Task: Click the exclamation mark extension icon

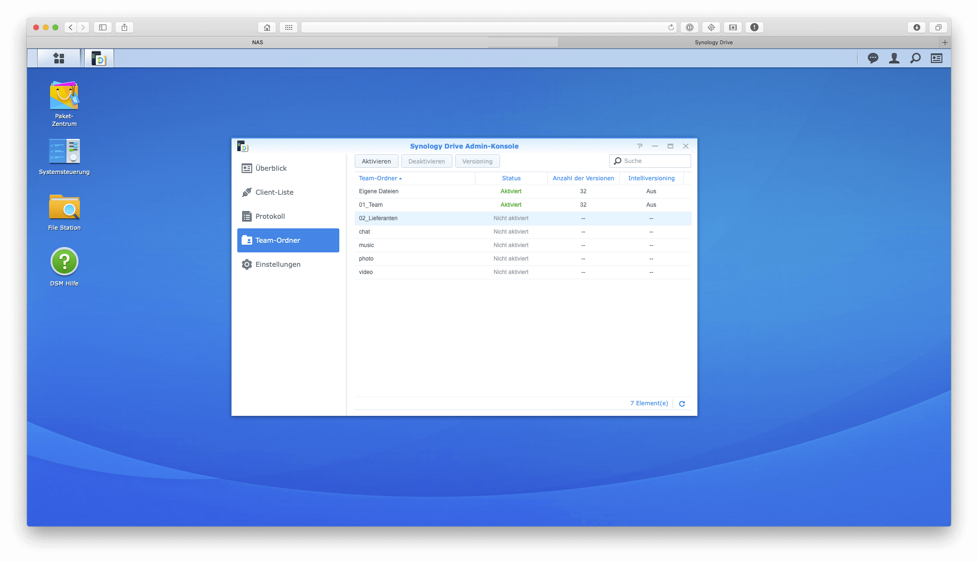Action: (754, 27)
